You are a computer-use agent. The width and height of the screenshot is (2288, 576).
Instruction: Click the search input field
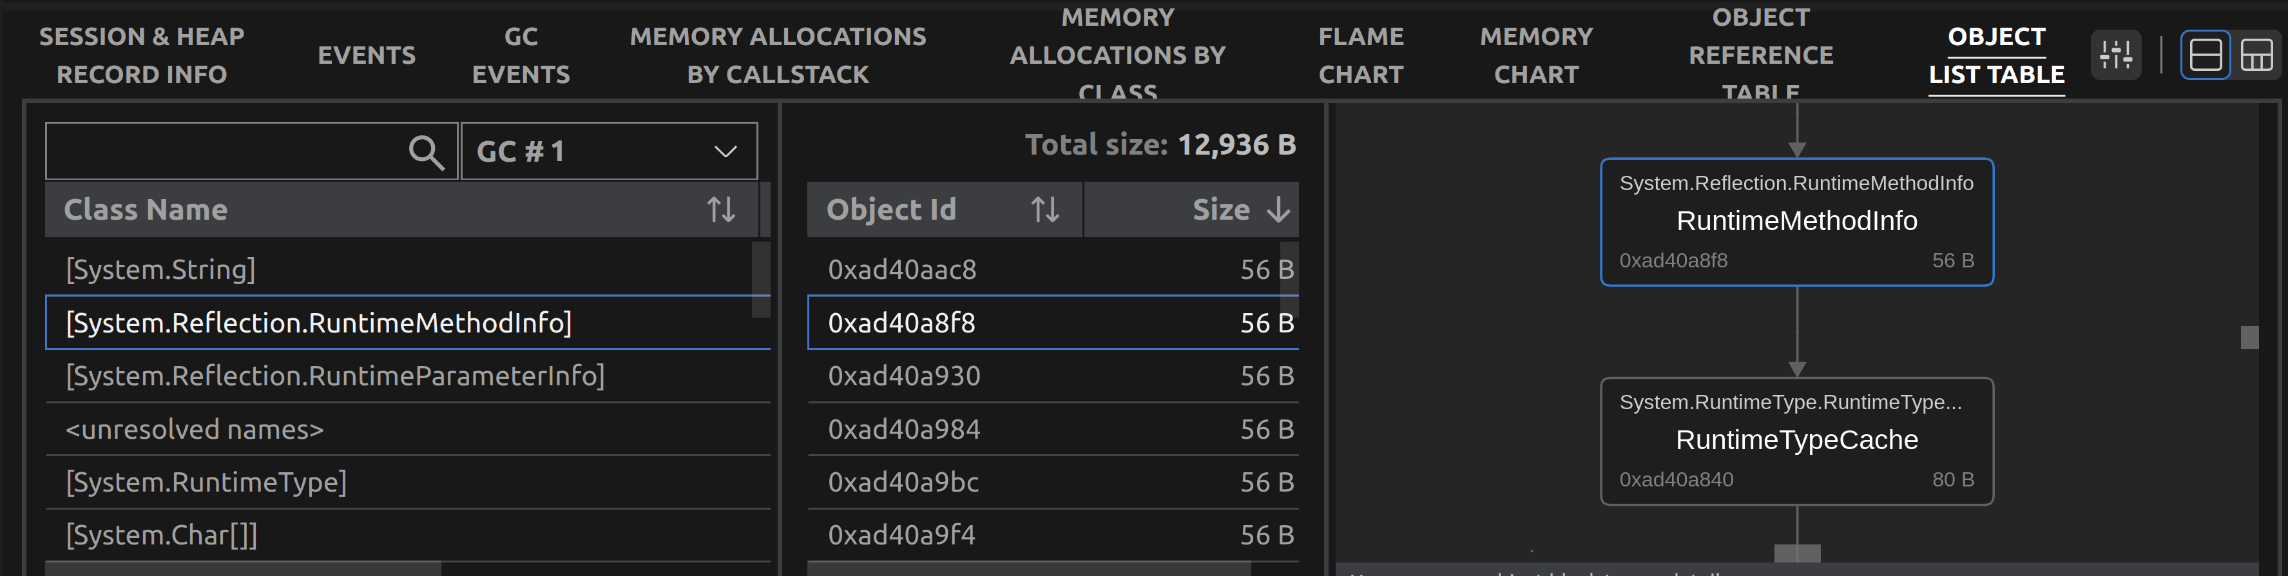coord(222,151)
